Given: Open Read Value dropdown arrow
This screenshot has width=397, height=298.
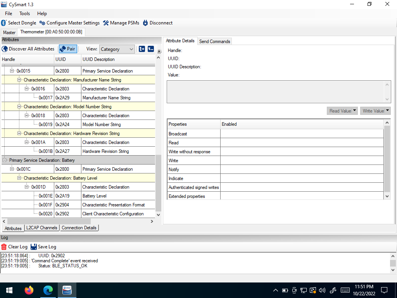Looking at the screenshot, I should (x=354, y=111).
